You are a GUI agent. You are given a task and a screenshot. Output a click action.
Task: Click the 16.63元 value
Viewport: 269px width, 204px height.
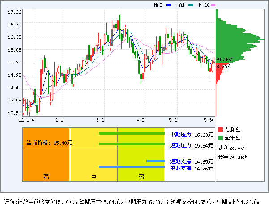pyautogui.click(x=204, y=135)
